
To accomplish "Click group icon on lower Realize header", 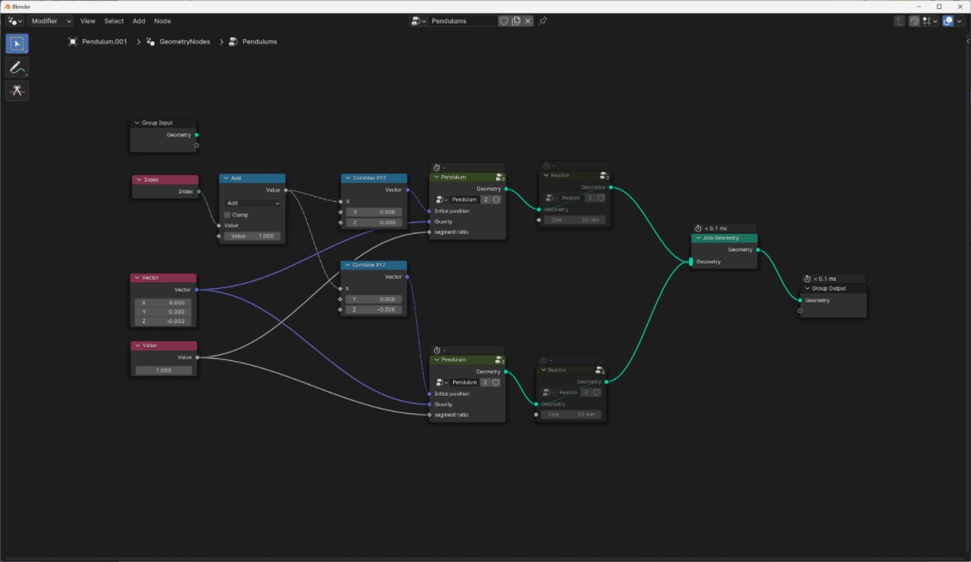I will pos(600,370).
